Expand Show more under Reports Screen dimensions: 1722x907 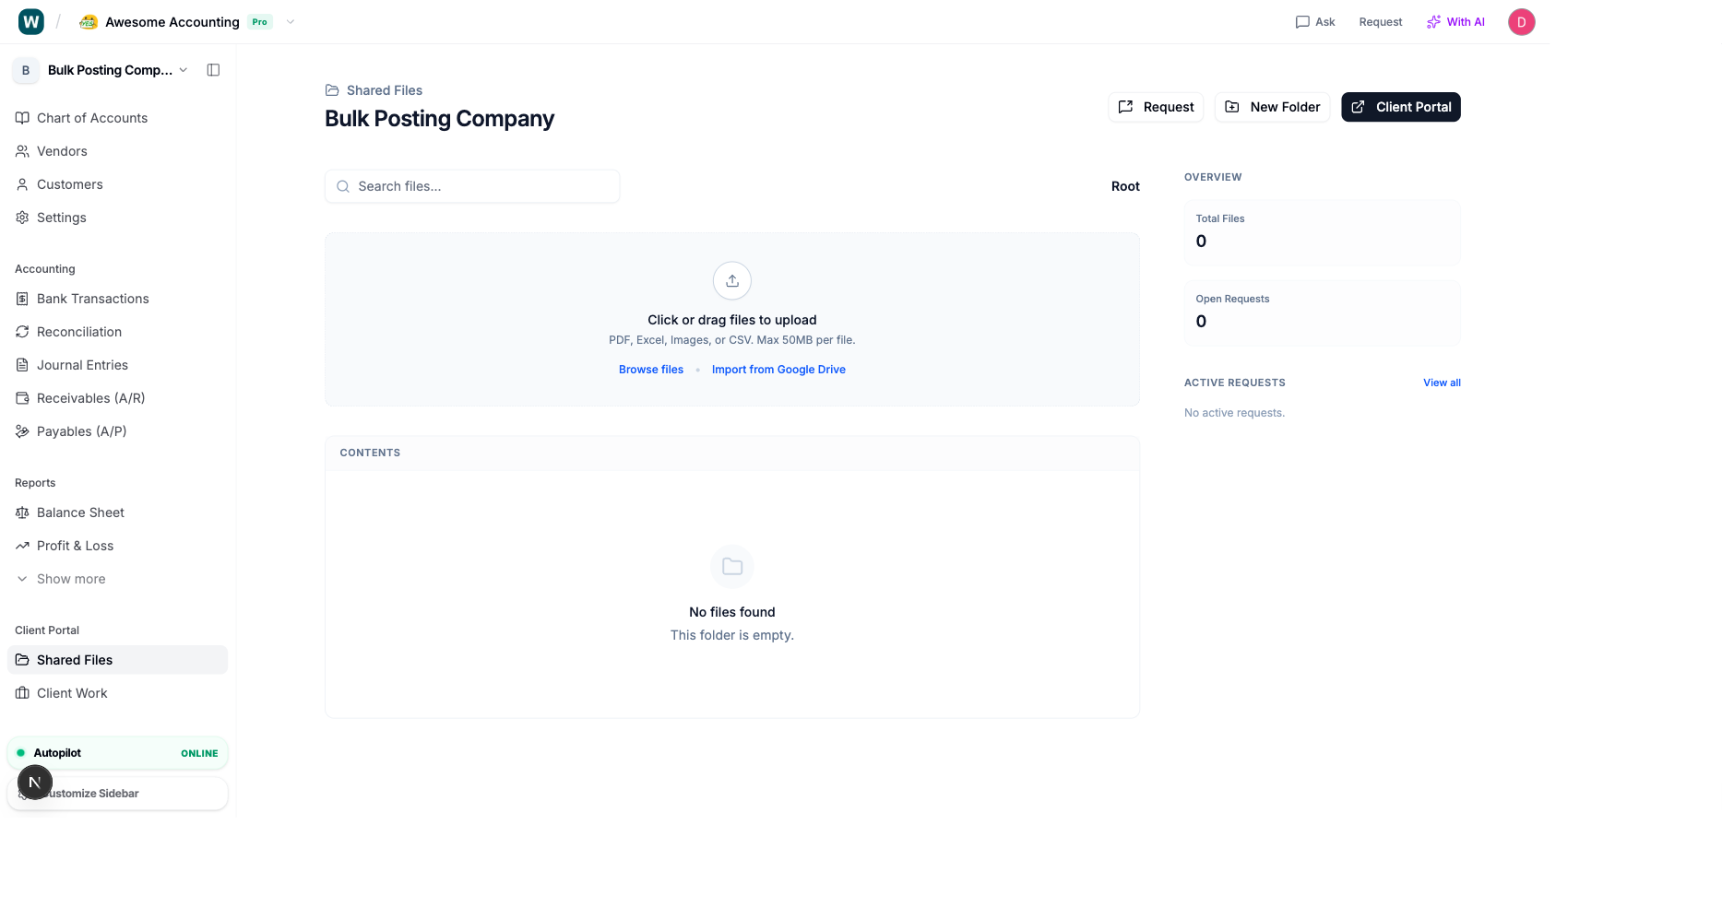[x=71, y=579]
